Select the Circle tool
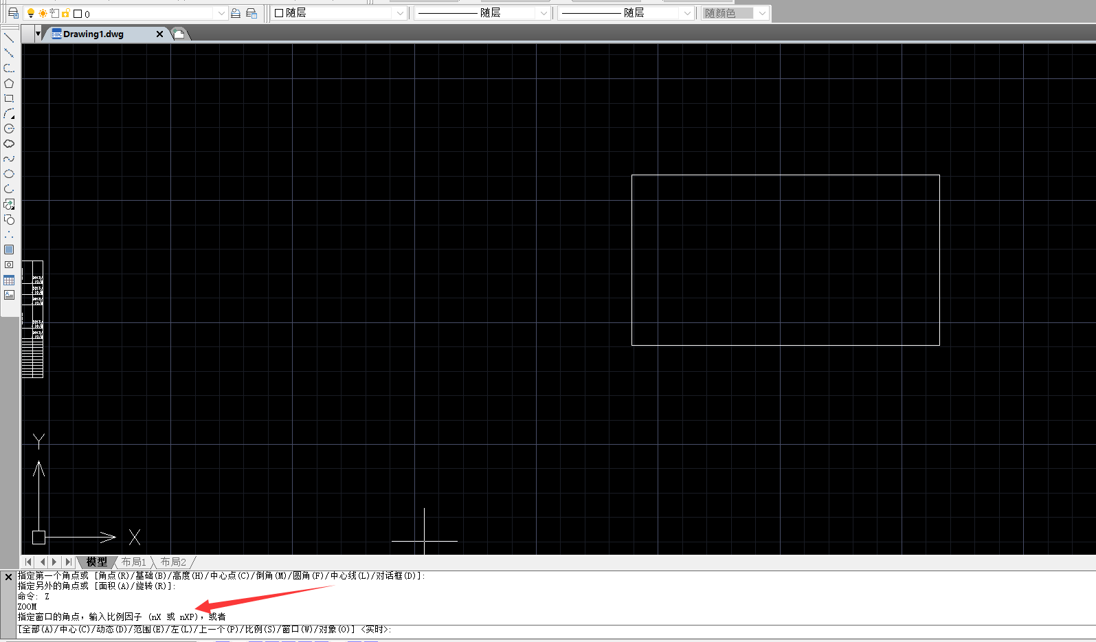Viewport: 1096px width, 642px height. (x=9, y=129)
